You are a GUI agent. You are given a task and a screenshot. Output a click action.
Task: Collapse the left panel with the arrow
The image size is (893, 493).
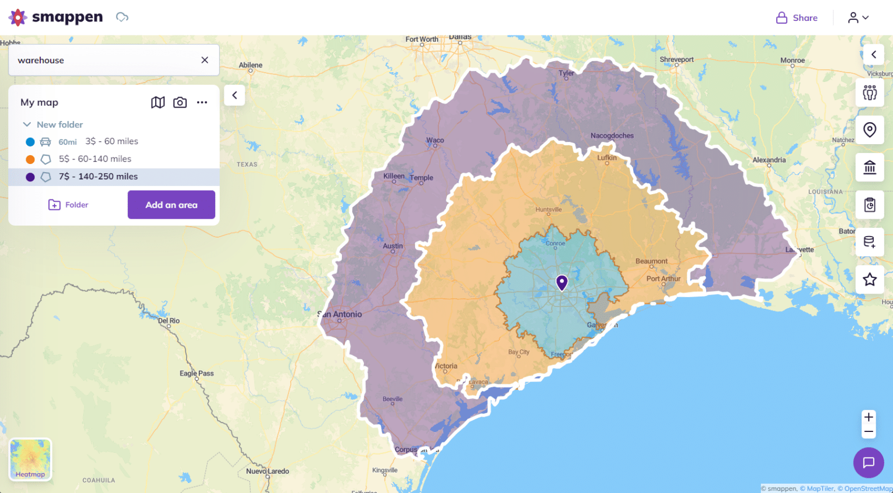[x=234, y=95]
